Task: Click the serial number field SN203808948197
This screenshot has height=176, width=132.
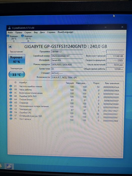Action: (67, 56)
